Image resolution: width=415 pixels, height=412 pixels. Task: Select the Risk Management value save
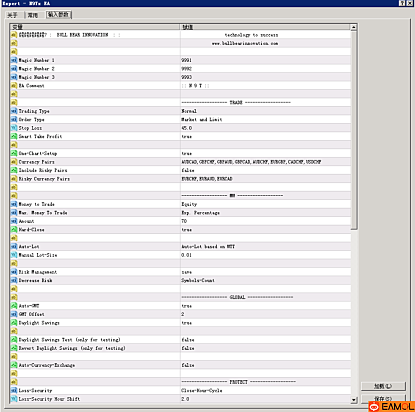point(187,272)
